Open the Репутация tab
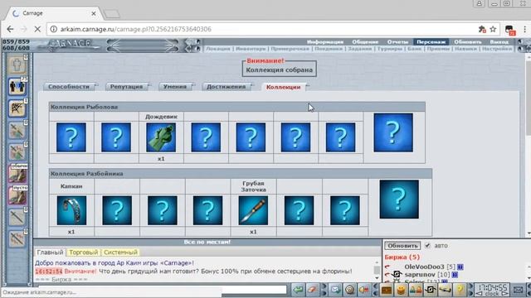The width and height of the screenshot is (531, 298). point(126,86)
